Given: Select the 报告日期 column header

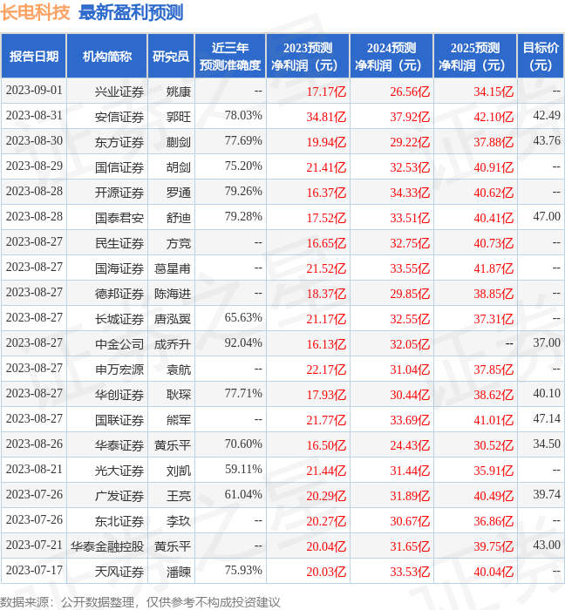Looking at the screenshot, I should (x=34, y=57).
